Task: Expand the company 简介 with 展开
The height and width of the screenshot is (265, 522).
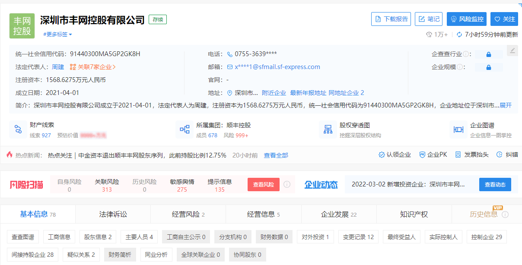Action: (506, 105)
